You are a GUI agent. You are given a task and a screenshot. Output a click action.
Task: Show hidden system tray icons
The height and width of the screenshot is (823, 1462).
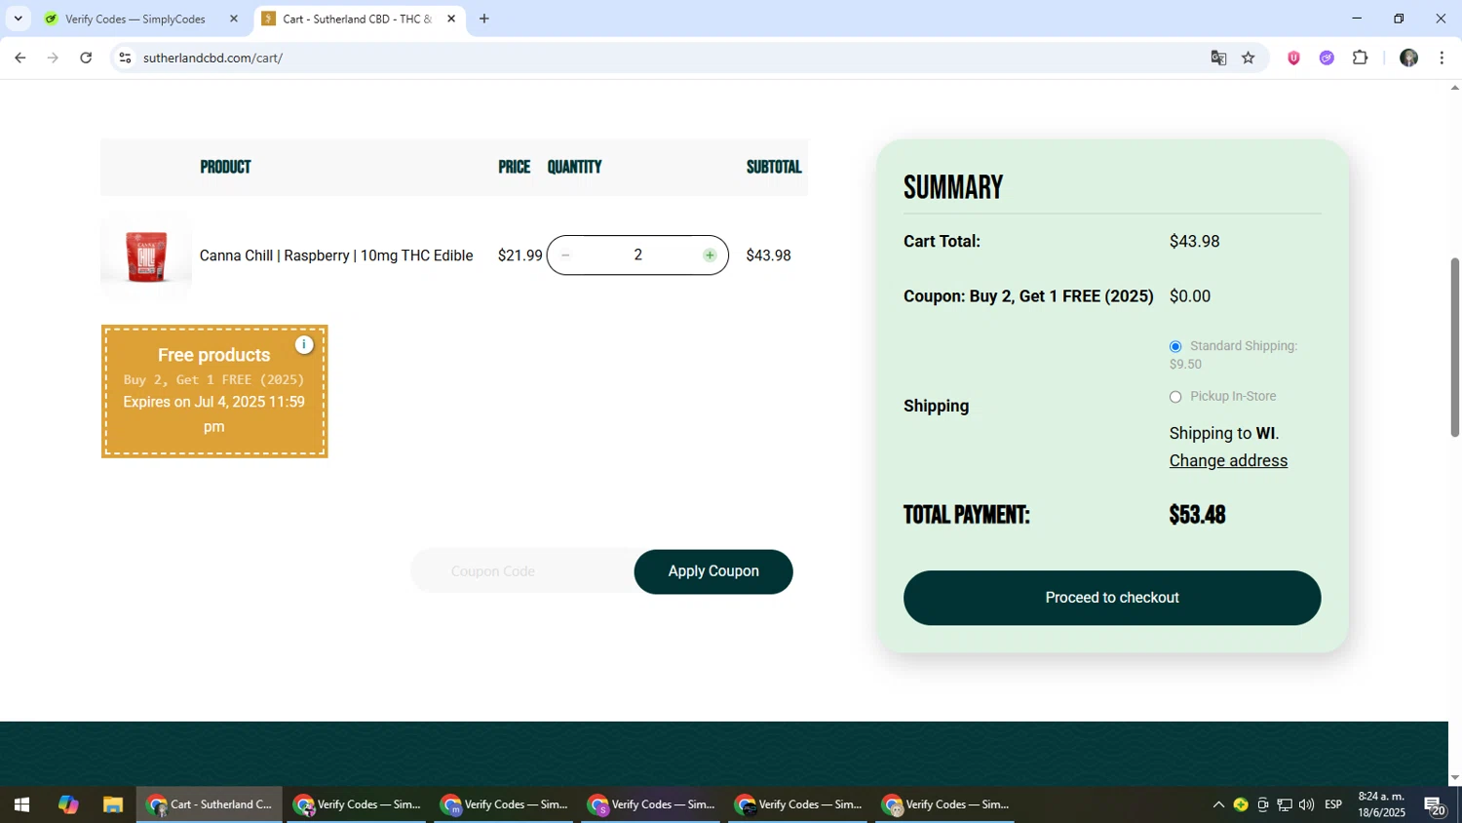[x=1218, y=805]
